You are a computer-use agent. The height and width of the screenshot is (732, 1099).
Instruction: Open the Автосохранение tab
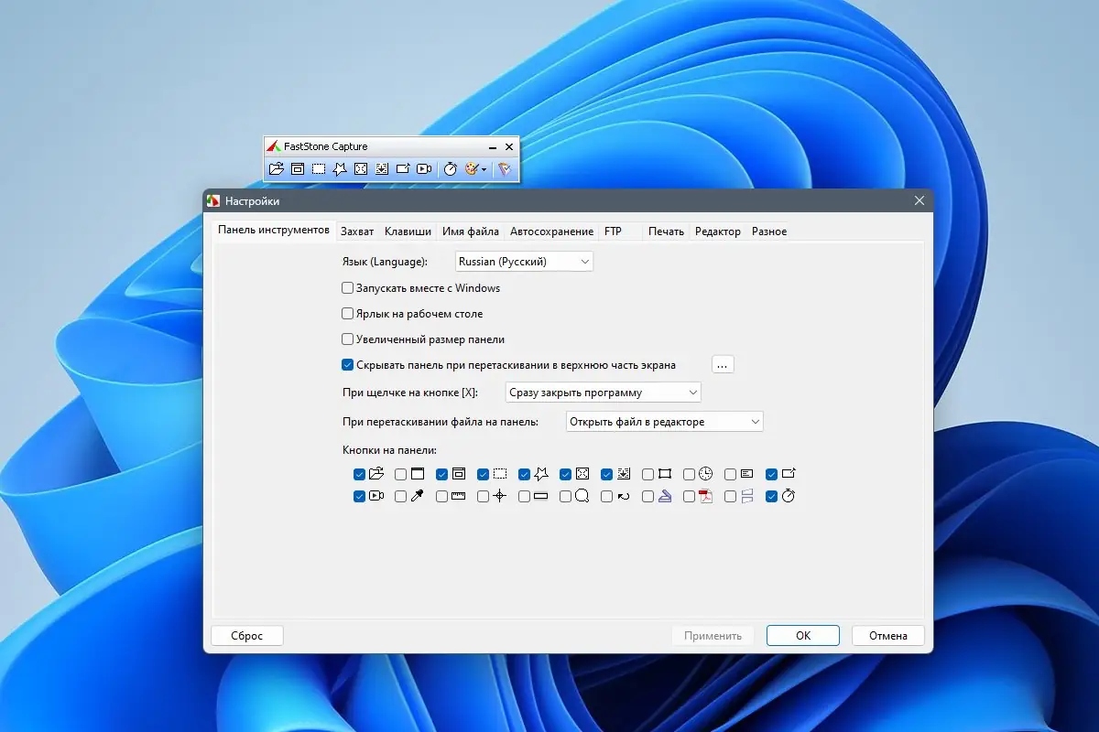pos(551,231)
